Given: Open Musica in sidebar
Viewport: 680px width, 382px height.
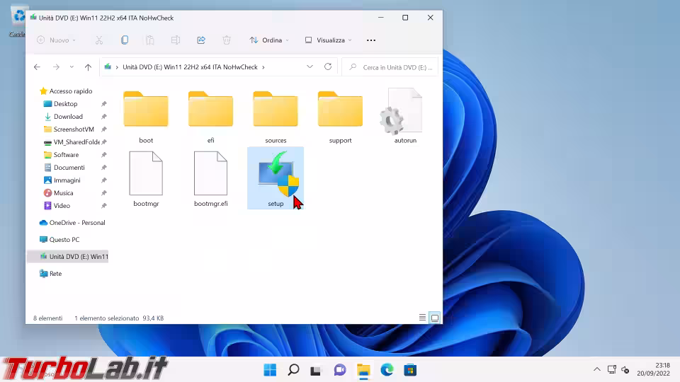Looking at the screenshot, I should coord(59,193).
